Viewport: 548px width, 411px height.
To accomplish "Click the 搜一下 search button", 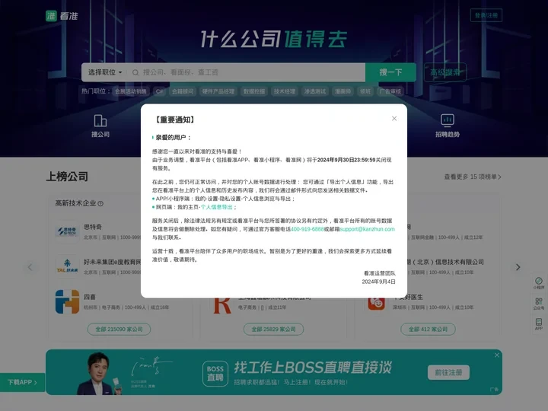I will (390, 72).
